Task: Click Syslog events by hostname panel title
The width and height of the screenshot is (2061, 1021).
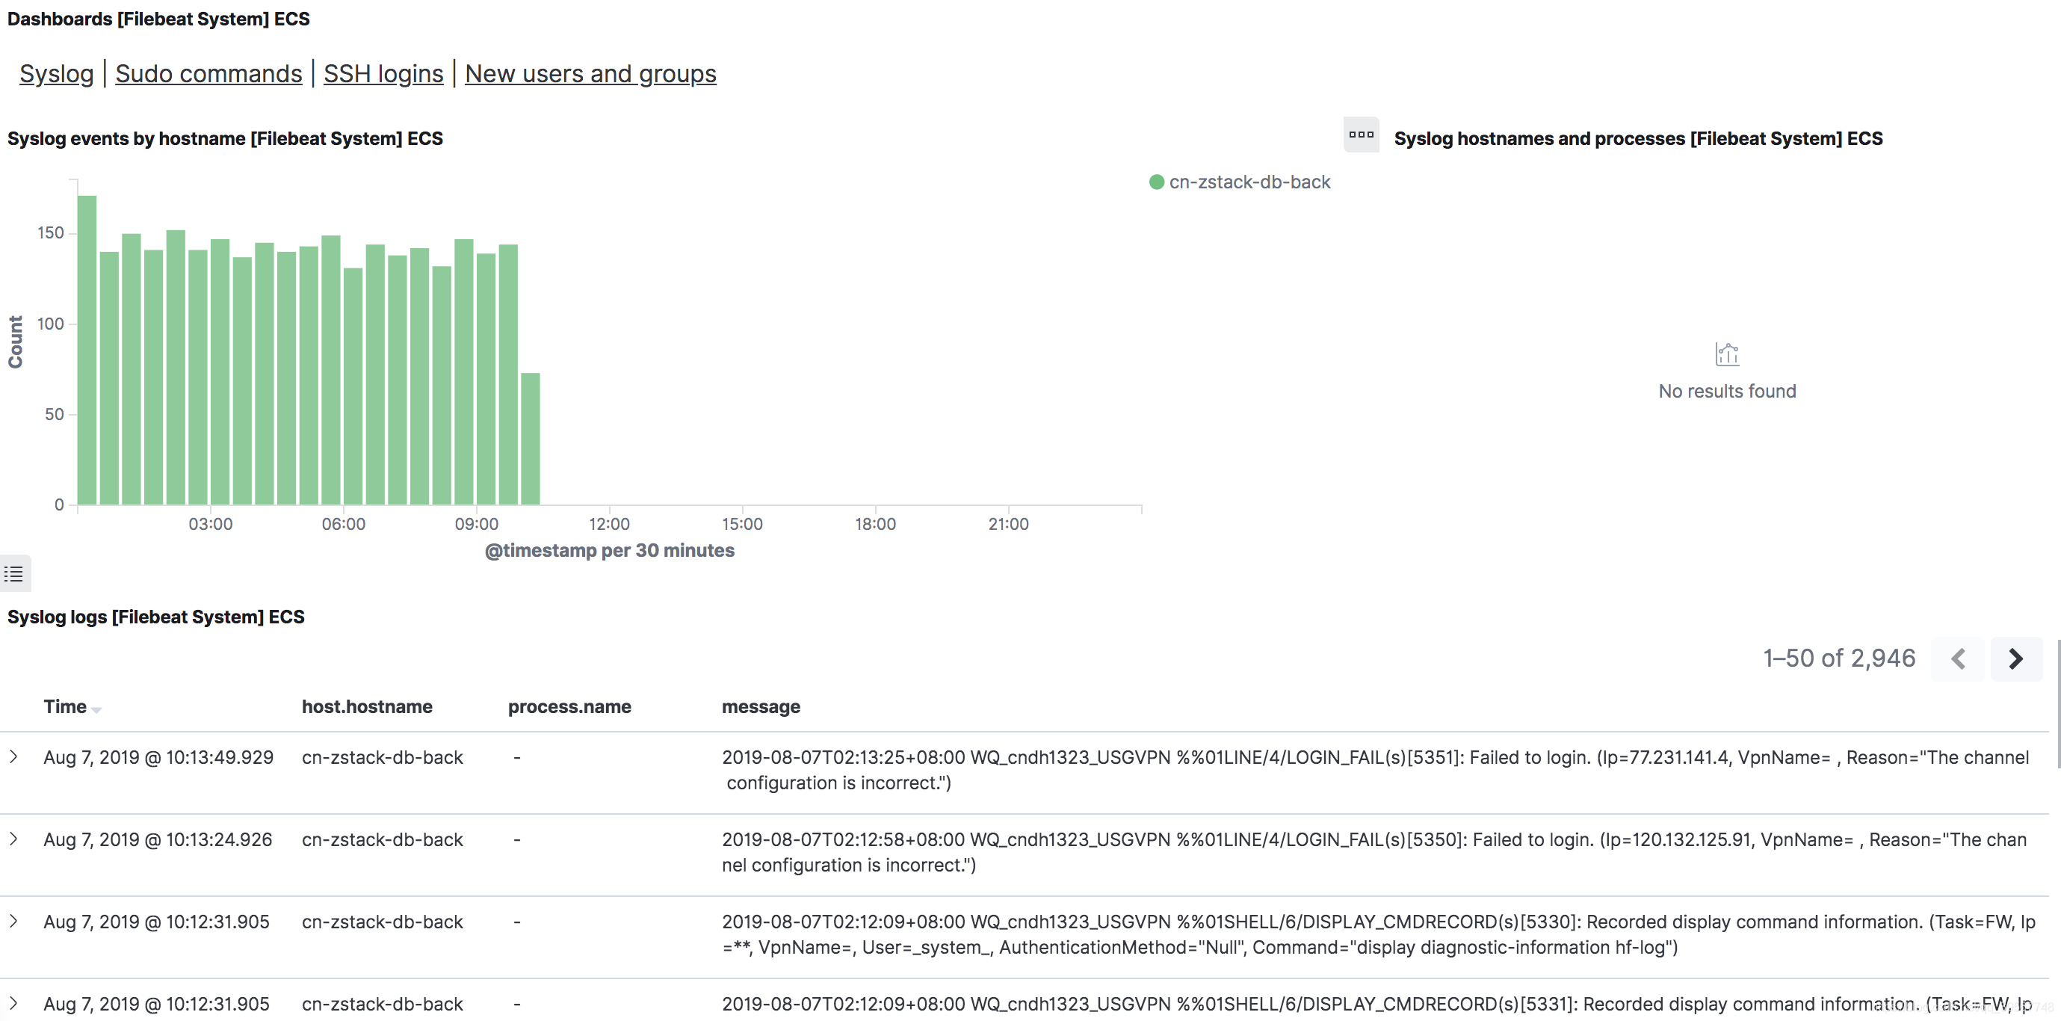Action: (225, 138)
